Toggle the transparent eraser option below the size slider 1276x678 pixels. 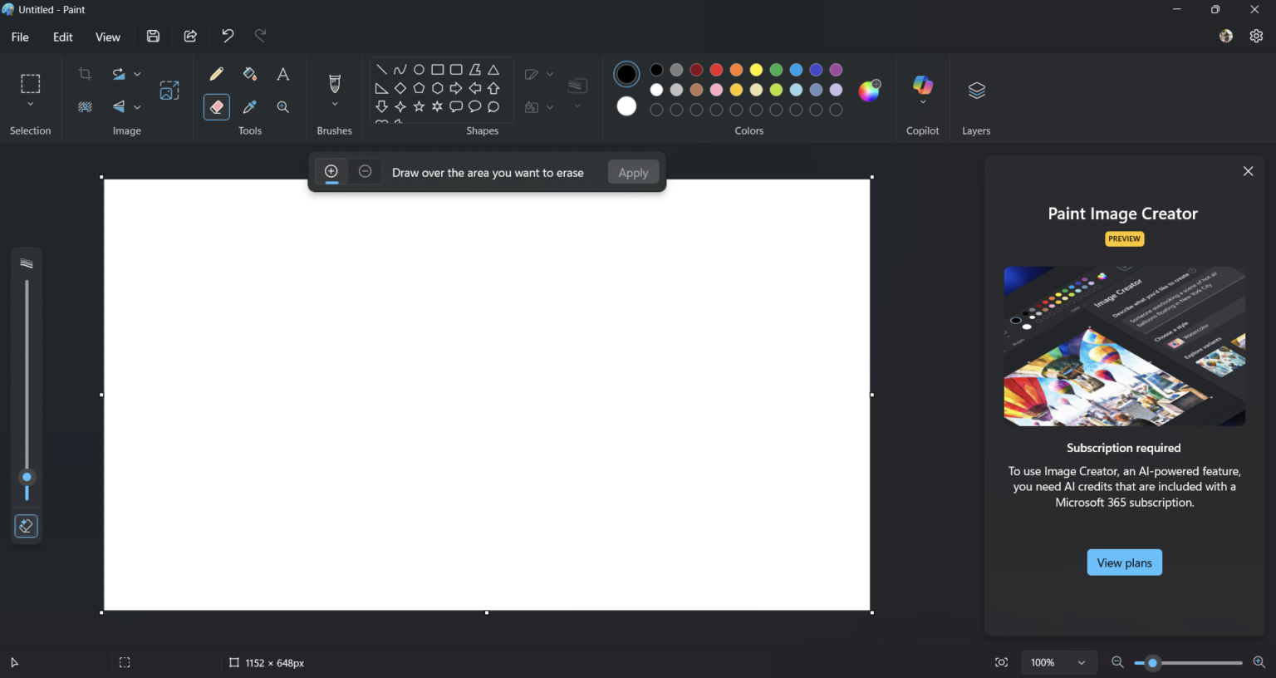click(26, 525)
